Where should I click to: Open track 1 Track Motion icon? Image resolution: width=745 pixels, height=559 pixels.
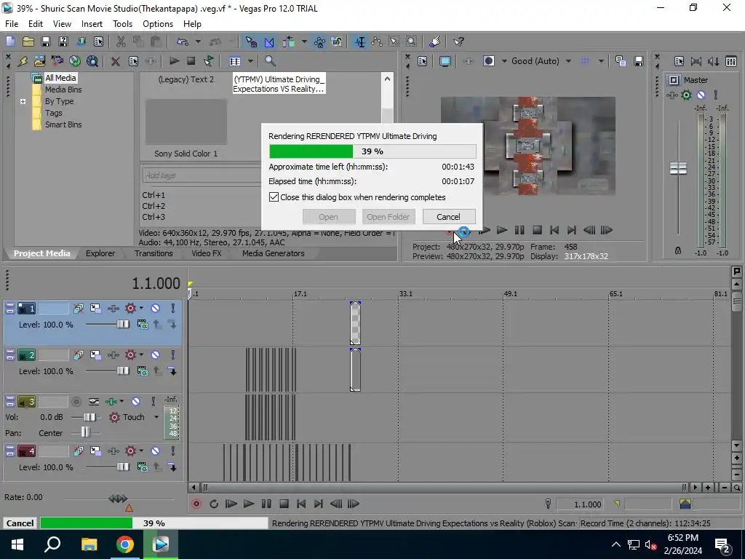click(x=95, y=309)
